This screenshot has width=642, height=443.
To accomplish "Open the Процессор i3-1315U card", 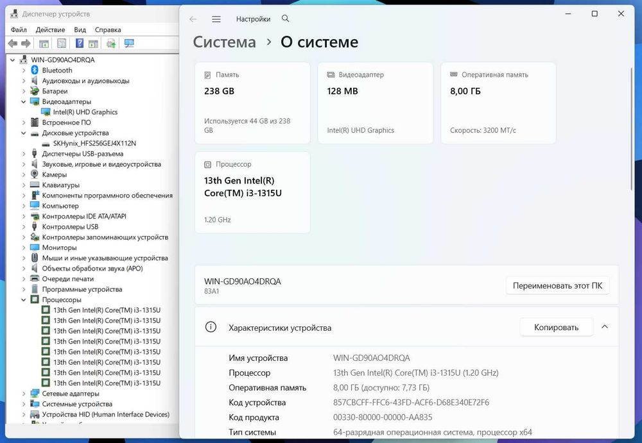I will [x=252, y=193].
